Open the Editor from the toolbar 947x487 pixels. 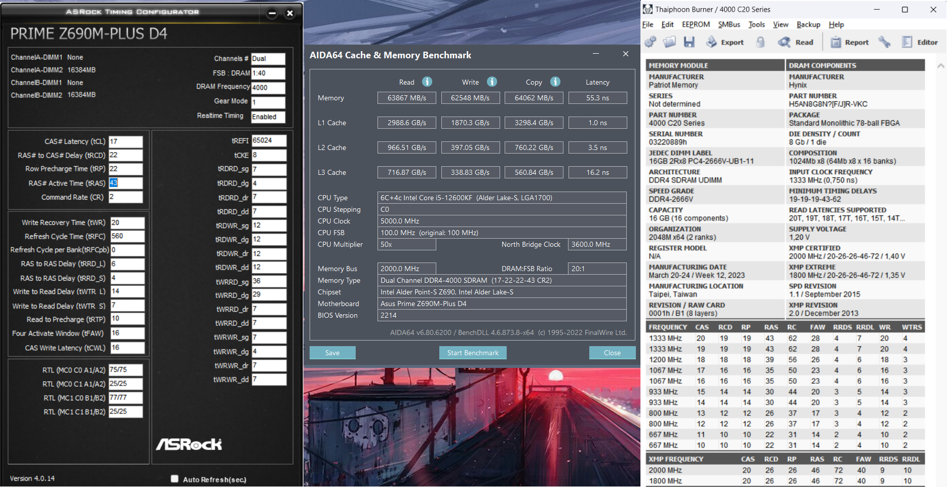920,42
